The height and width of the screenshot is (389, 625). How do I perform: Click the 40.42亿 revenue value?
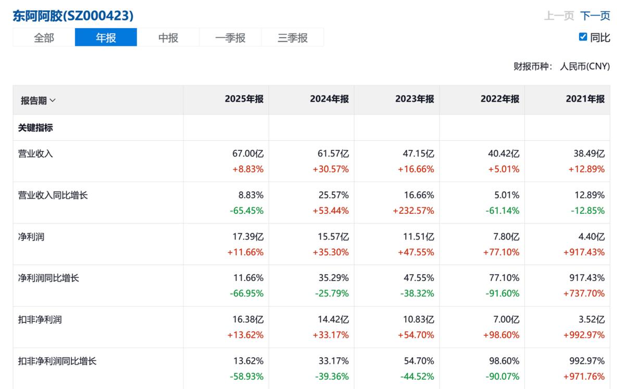click(x=504, y=154)
